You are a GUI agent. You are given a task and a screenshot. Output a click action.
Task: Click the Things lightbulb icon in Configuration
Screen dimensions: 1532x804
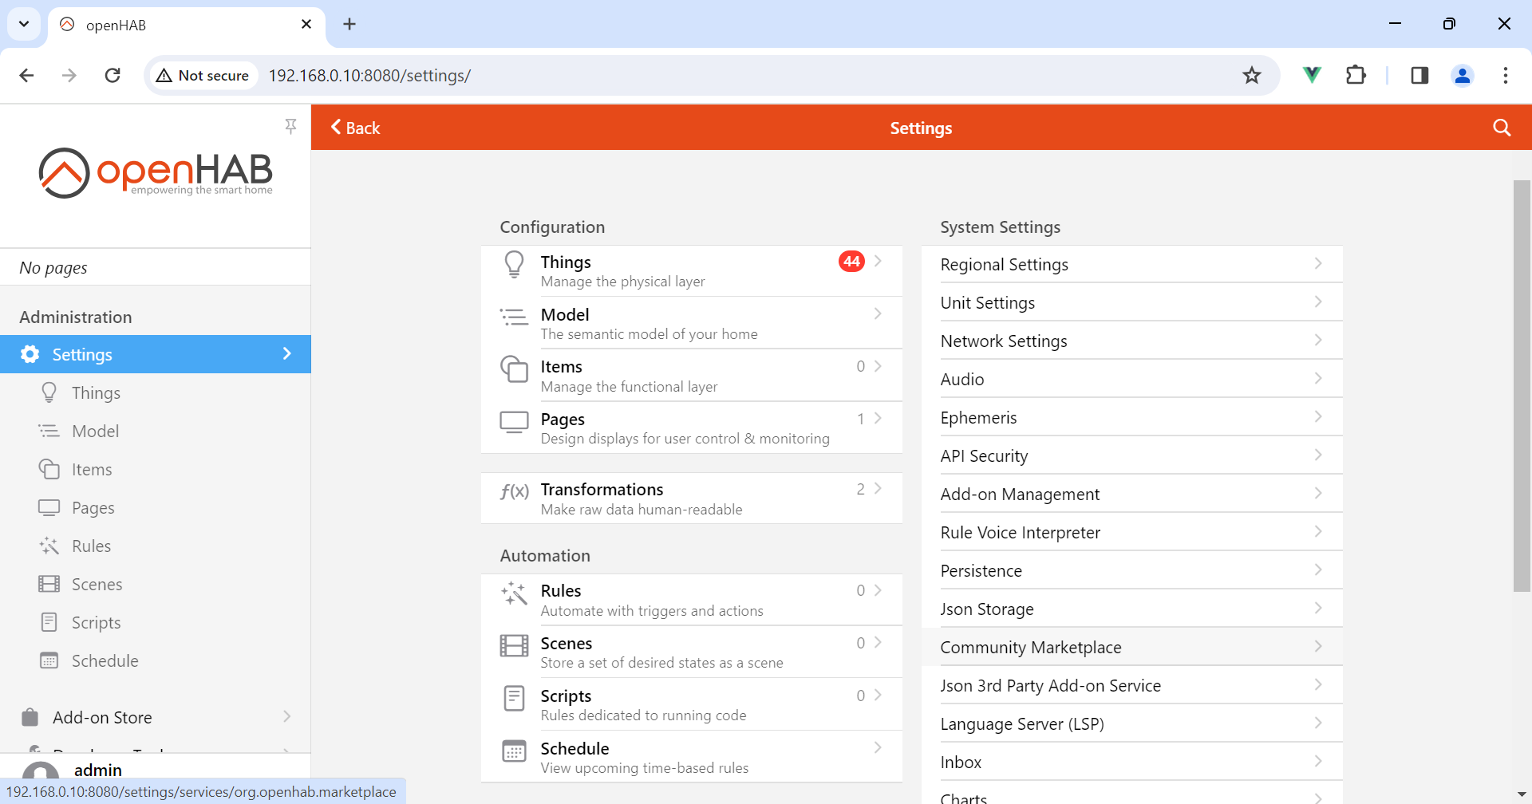pyautogui.click(x=514, y=264)
